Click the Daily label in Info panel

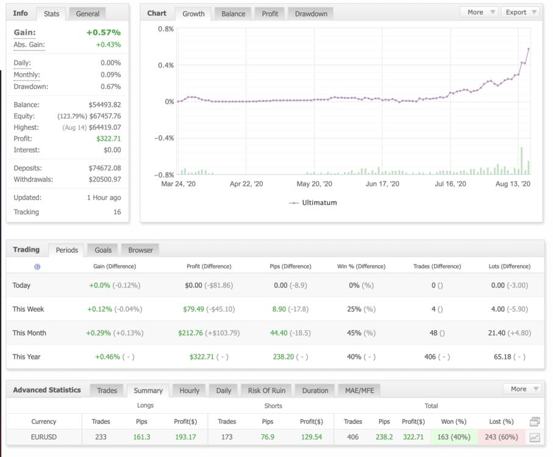pyautogui.click(x=22, y=63)
